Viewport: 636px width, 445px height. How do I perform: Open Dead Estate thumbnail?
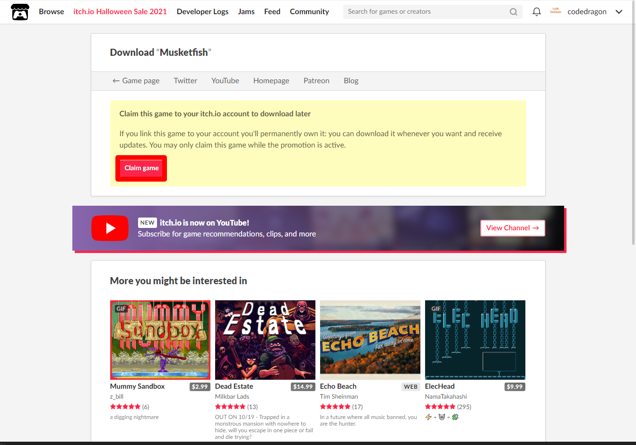pyautogui.click(x=265, y=340)
